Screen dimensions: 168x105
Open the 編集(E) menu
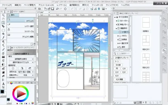click(18, 5)
